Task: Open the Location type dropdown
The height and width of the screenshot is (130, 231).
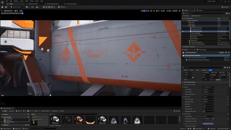Action: click(x=187, y=73)
